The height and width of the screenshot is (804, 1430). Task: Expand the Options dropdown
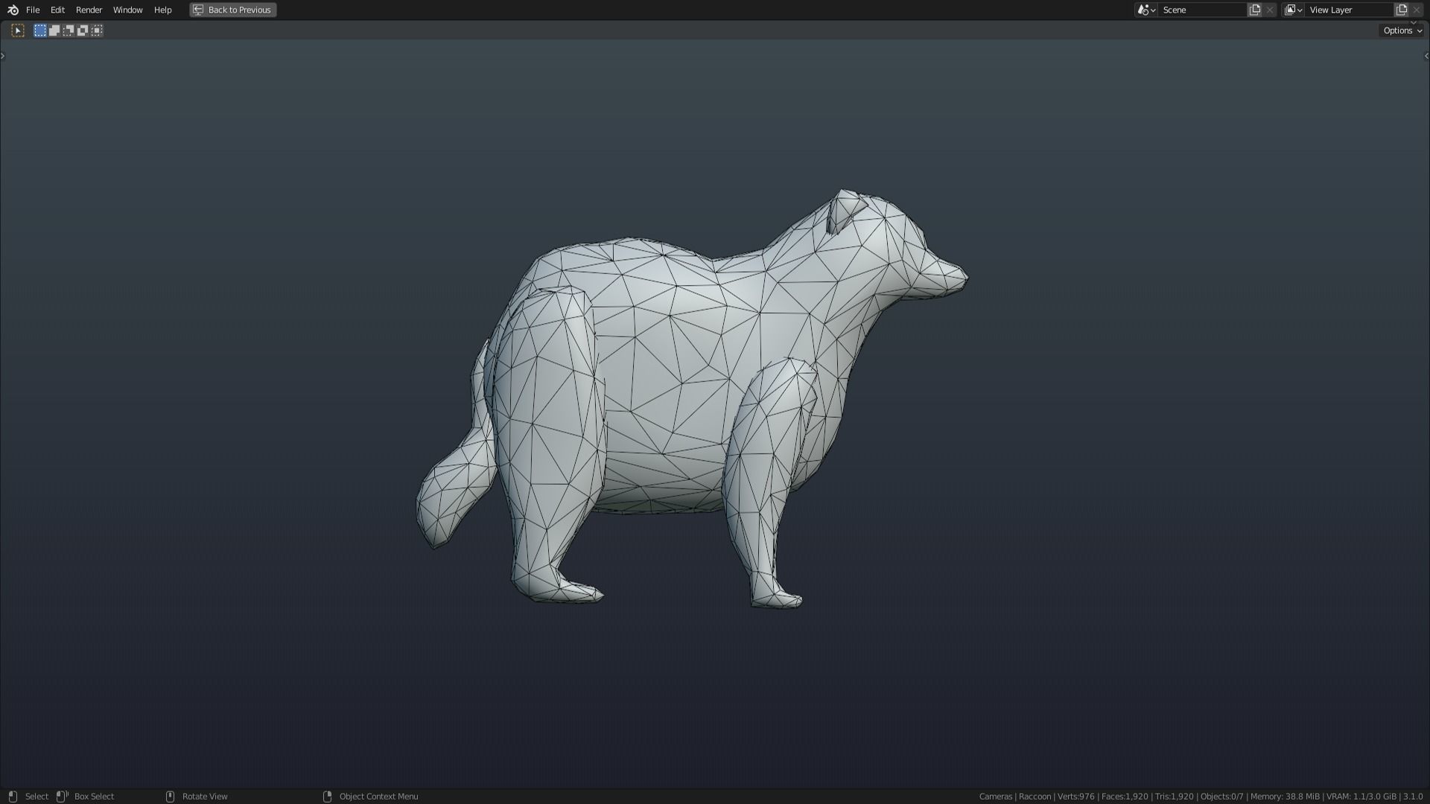(x=1402, y=31)
